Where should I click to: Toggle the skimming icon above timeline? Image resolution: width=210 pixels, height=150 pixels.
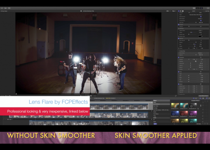tap(194, 98)
